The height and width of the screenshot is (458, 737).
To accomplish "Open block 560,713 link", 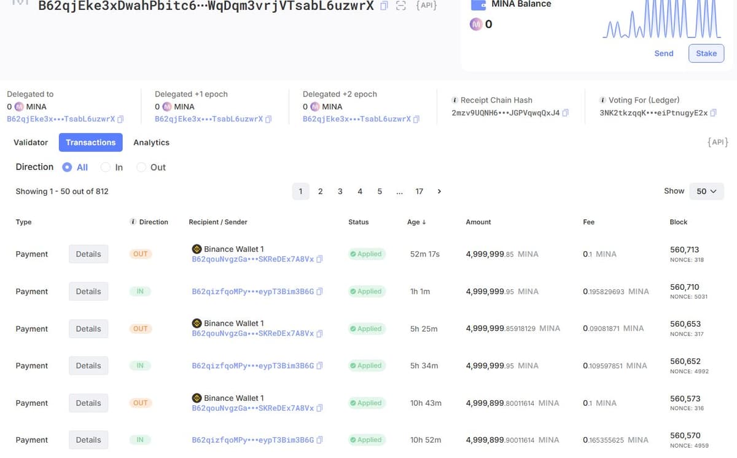I will pyautogui.click(x=684, y=249).
